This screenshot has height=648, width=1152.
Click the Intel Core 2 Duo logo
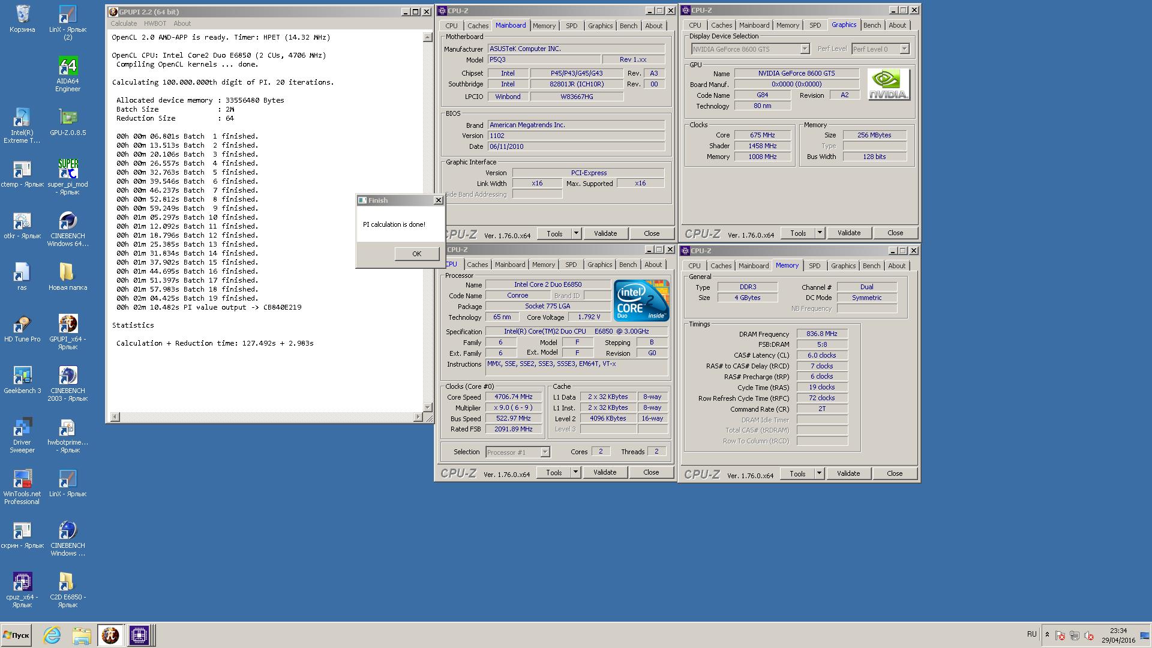tap(641, 301)
